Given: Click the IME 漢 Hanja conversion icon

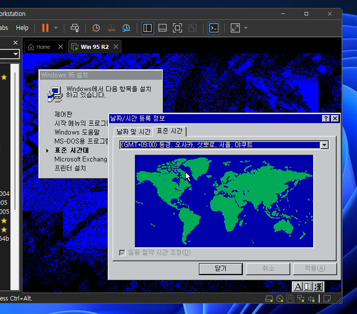Looking at the screenshot, I should (318, 287).
